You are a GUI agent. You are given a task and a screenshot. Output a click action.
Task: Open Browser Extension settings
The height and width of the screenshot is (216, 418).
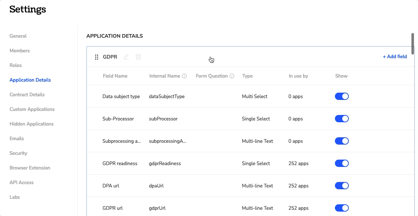[x=30, y=168]
